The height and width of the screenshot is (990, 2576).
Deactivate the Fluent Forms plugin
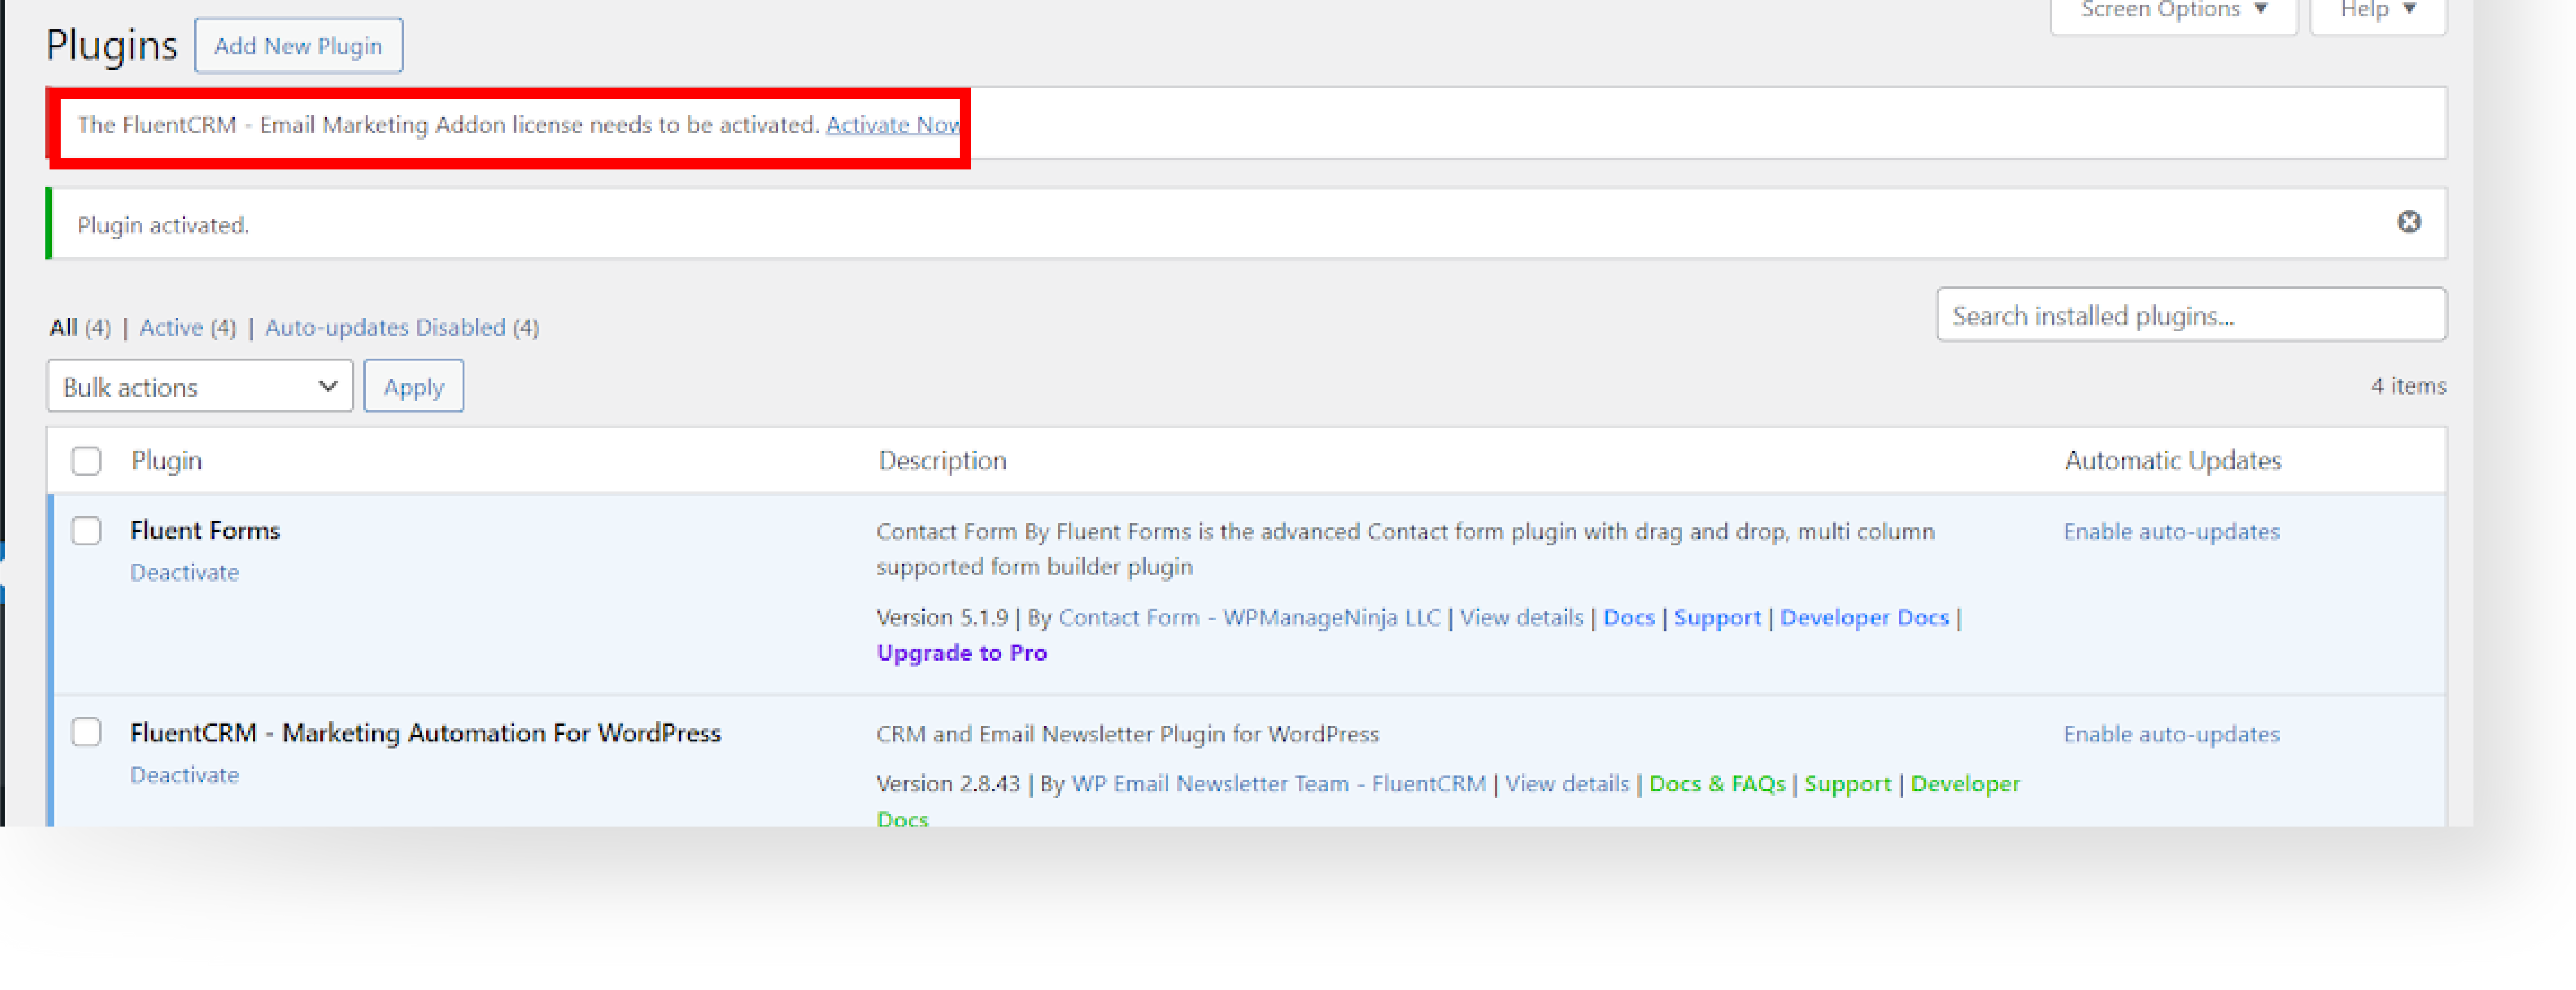coord(185,573)
